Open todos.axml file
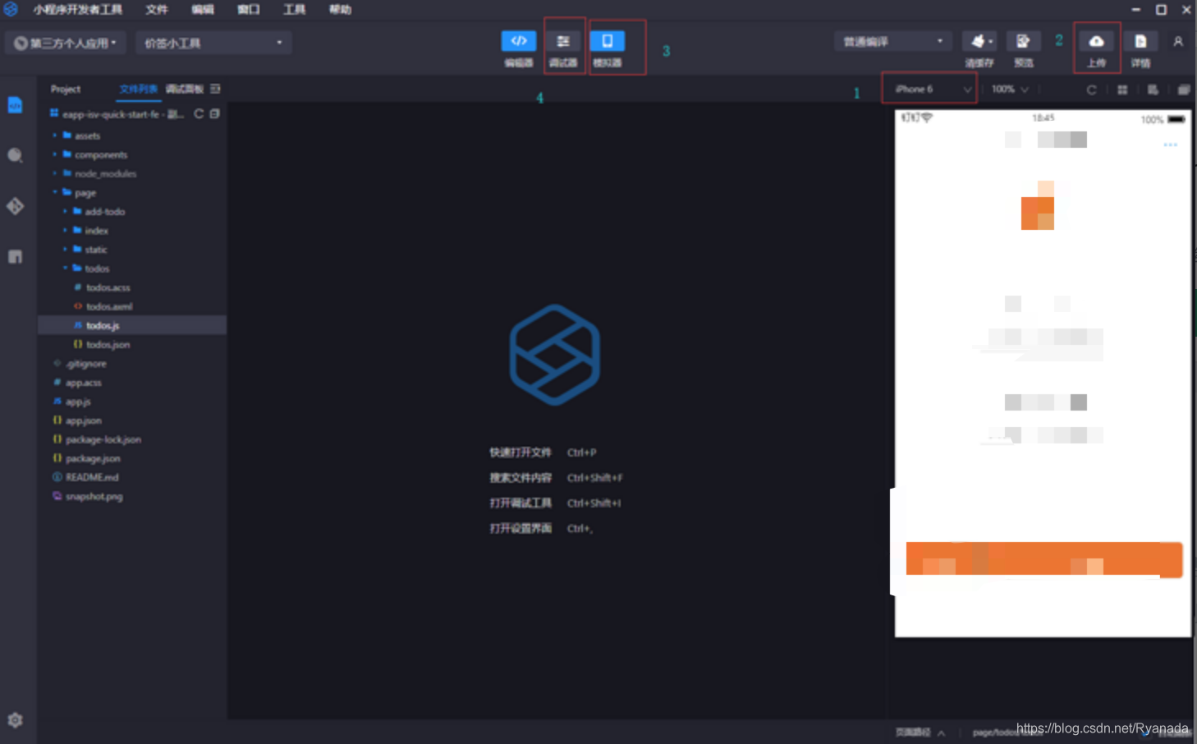The height and width of the screenshot is (744, 1197). (x=108, y=306)
